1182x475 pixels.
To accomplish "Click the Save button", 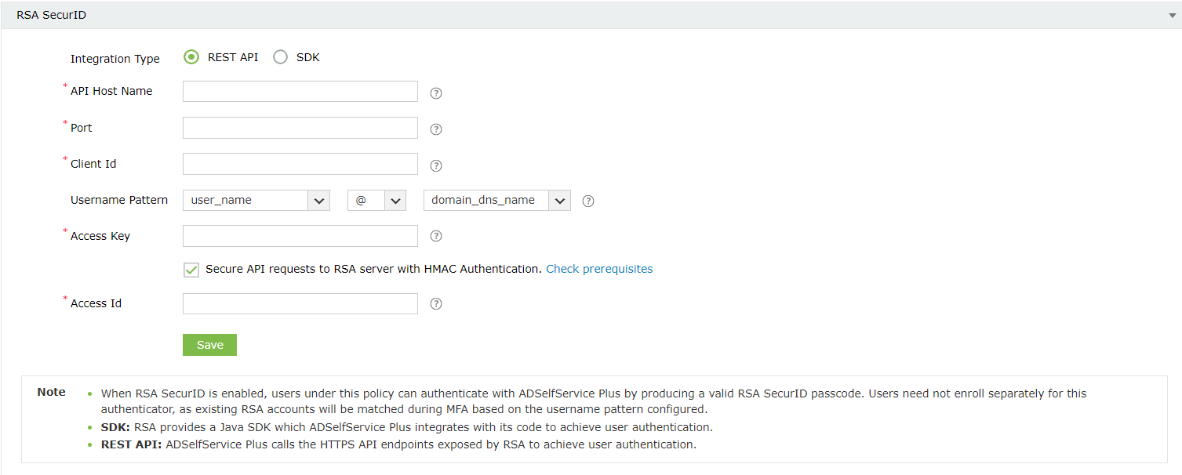I will [x=209, y=345].
